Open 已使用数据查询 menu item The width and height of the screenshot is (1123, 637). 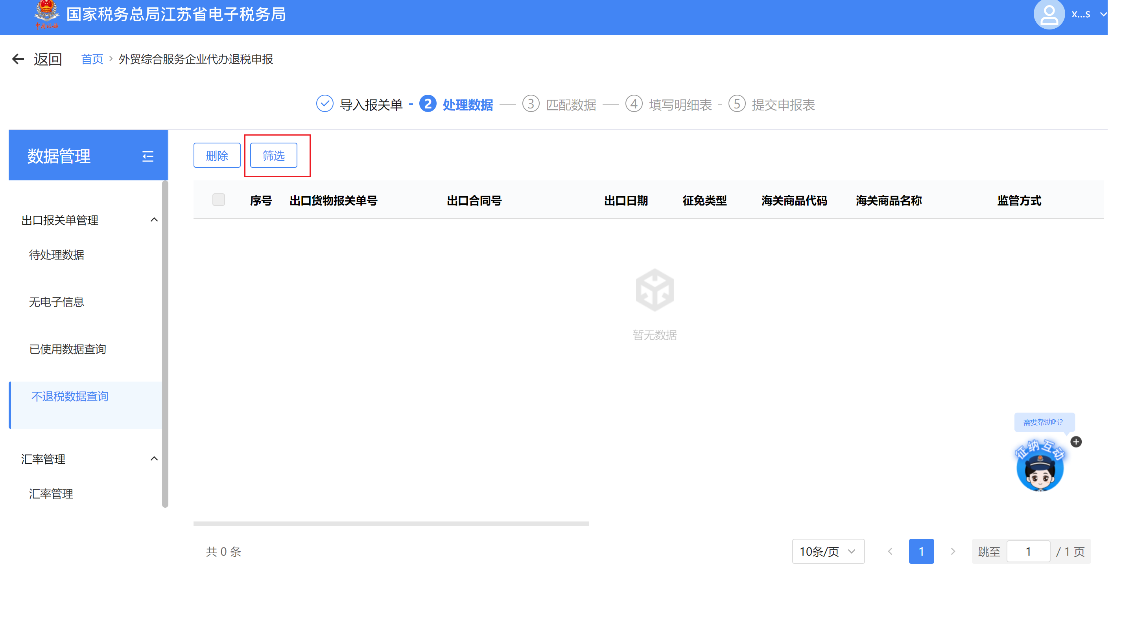coord(67,349)
